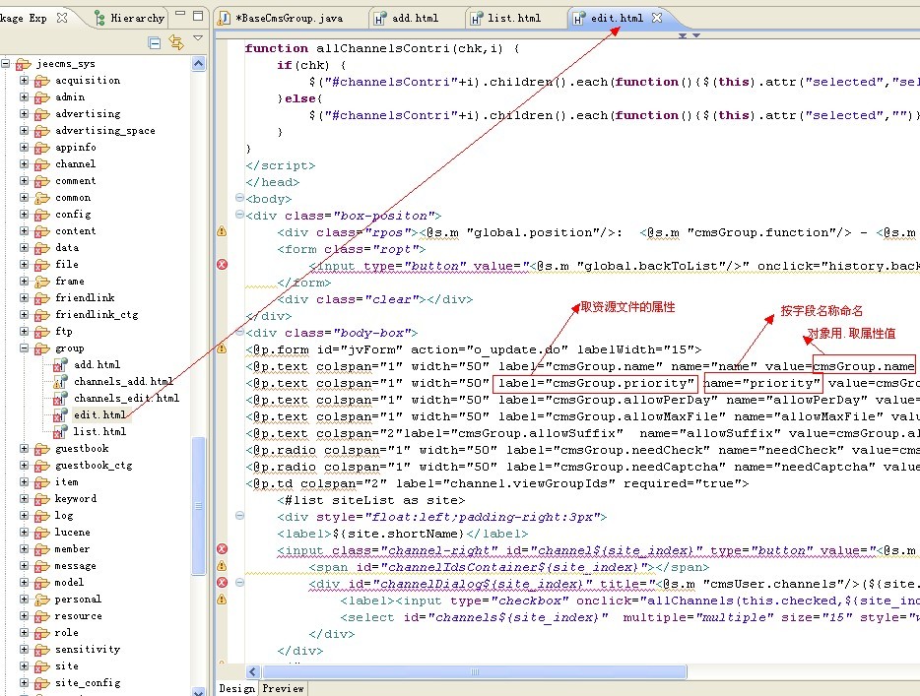This screenshot has width=920, height=696.
Task: Click the ftp folder icon
Action: (41, 332)
